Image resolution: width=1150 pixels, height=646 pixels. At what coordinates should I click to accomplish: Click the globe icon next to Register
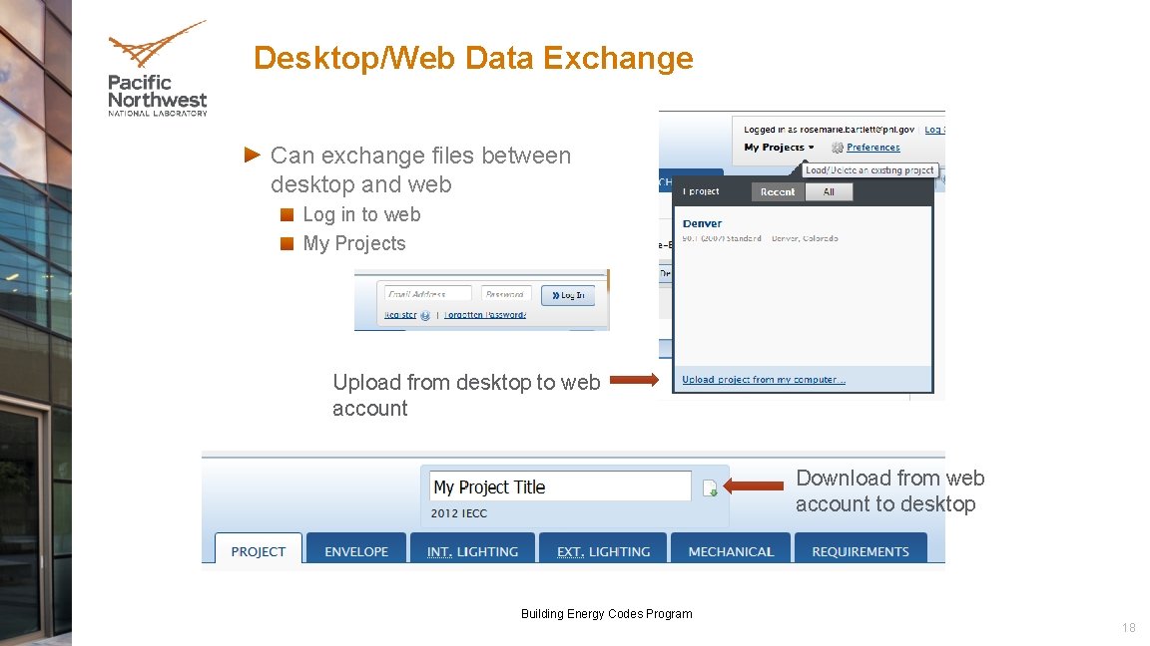[424, 316]
